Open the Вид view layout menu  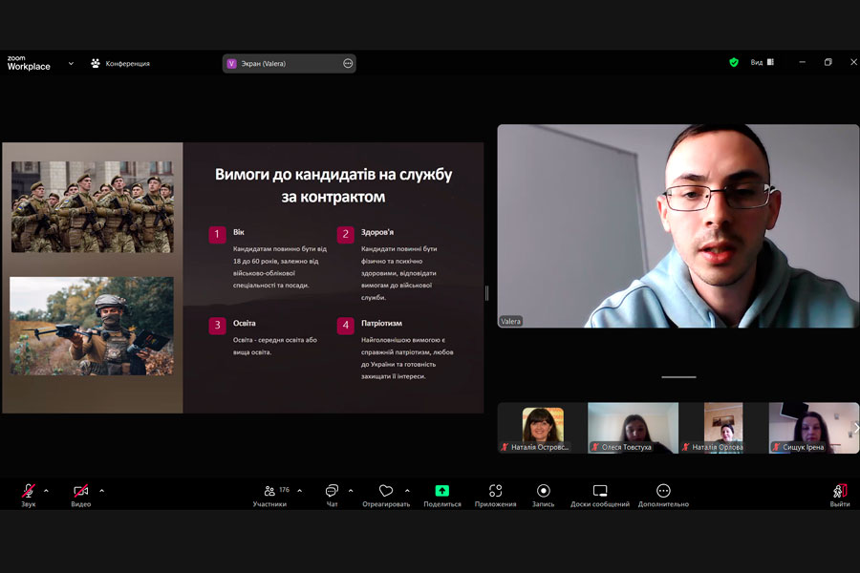coord(763,62)
